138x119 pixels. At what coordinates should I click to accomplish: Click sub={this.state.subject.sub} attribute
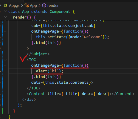pyautogui.click(x=63, y=26)
